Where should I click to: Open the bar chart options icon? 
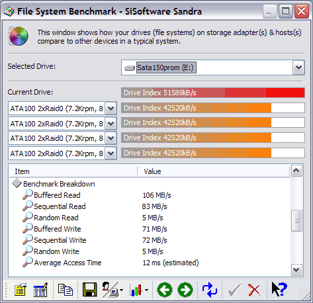pos(136,290)
